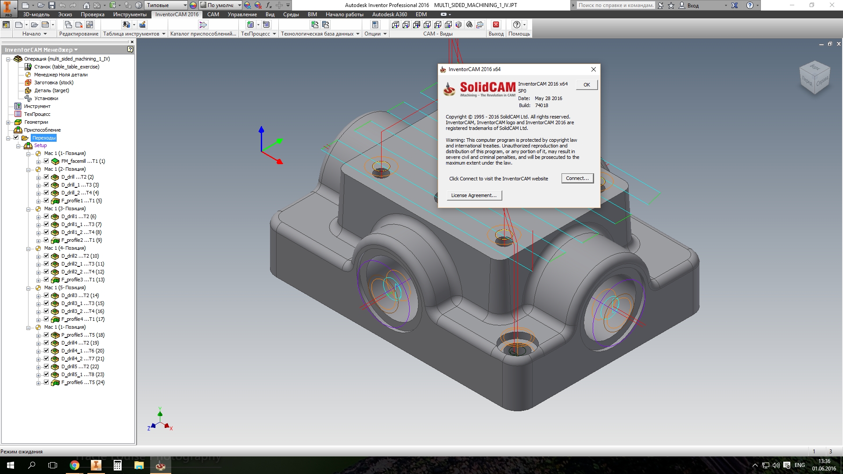The height and width of the screenshot is (474, 843).
Task: Toggle checkbox for D_drill2 T2 (10)
Action: (46, 256)
